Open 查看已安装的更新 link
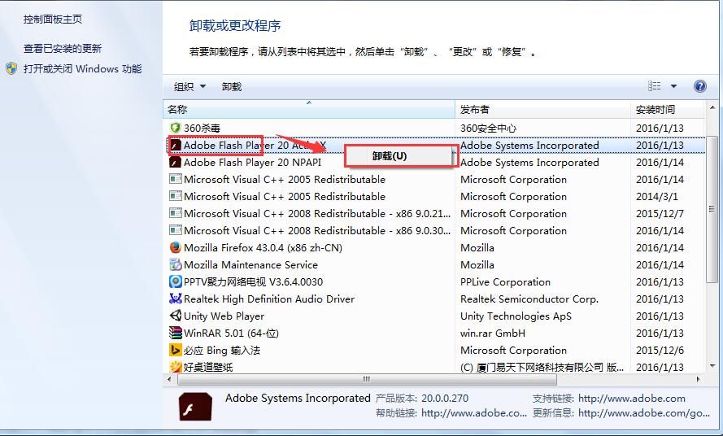723x436 pixels. [x=63, y=49]
